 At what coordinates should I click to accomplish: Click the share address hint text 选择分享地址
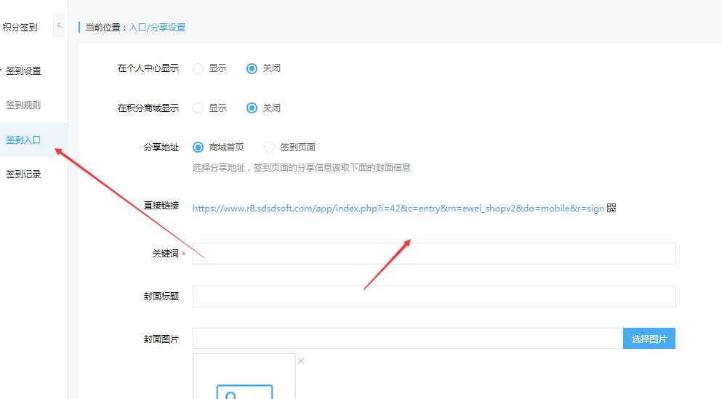(x=302, y=167)
